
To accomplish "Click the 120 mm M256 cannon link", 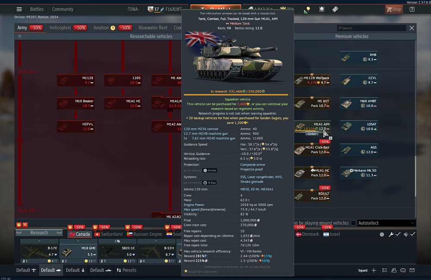I will point(201,129).
